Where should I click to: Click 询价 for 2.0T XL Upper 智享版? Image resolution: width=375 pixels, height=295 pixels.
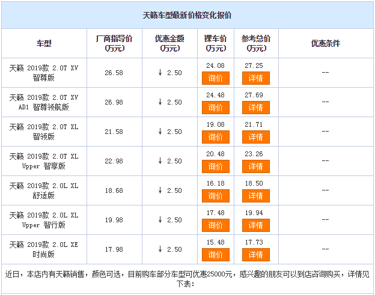tap(216, 166)
